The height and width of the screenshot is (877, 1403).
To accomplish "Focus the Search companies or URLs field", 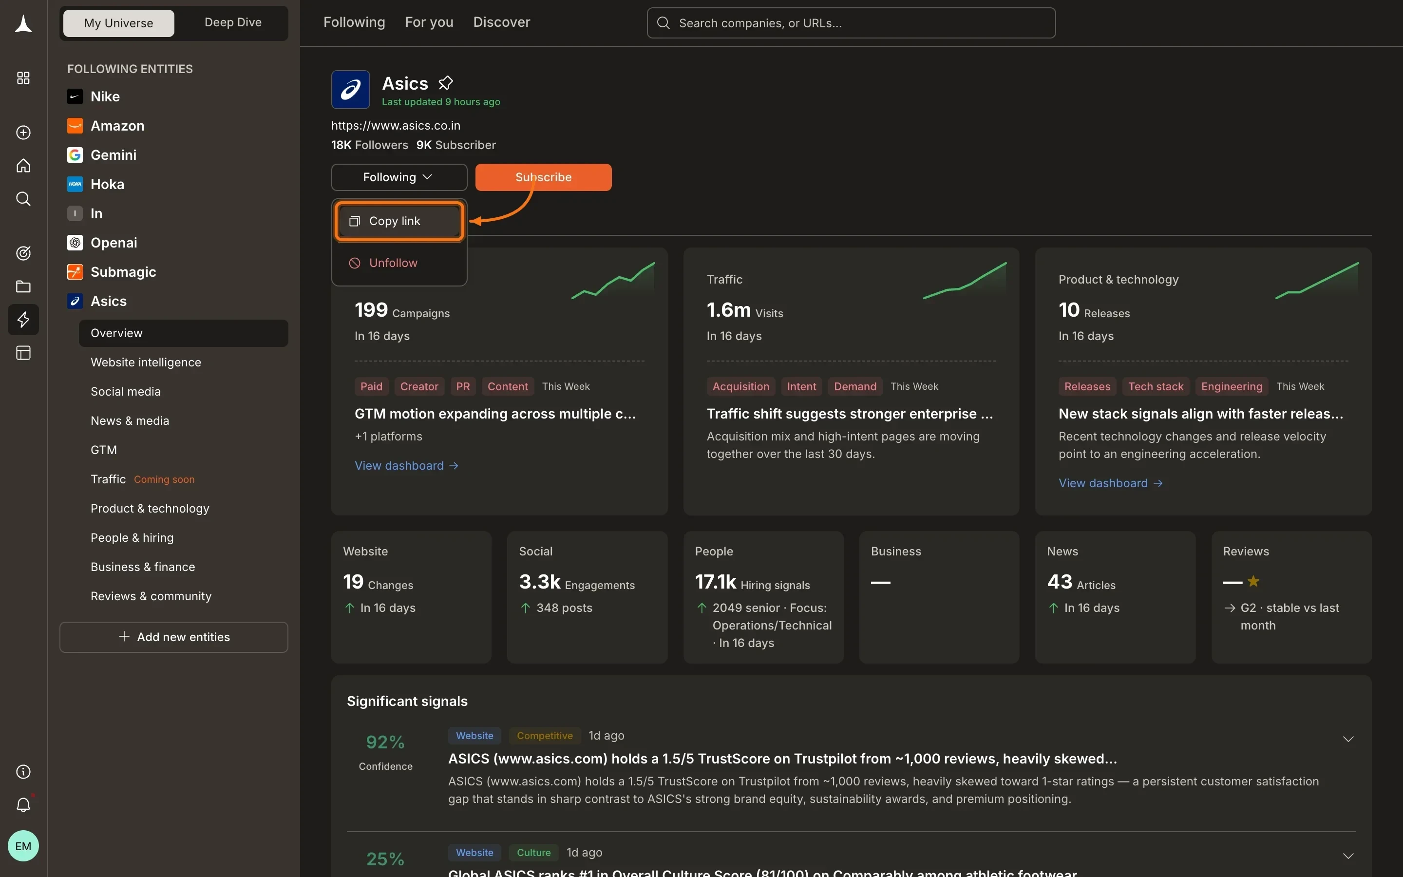I will (x=851, y=23).
